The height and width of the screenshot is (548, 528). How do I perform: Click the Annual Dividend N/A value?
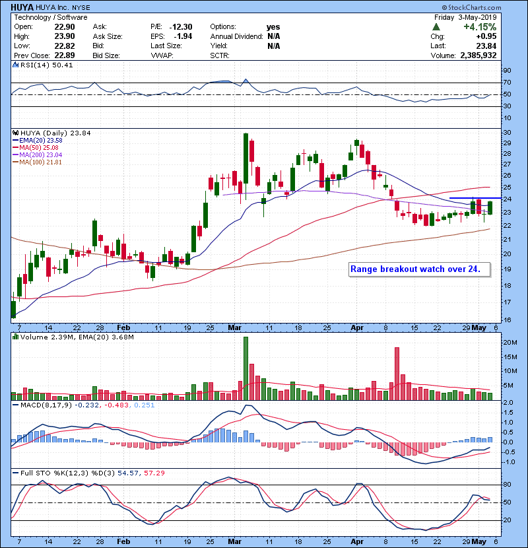click(274, 36)
